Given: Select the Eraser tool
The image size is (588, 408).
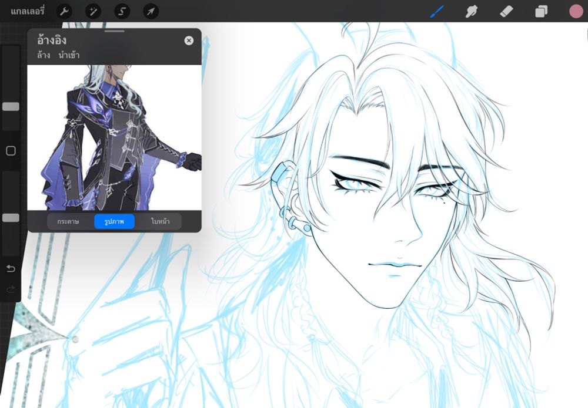Looking at the screenshot, I should (506, 12).
